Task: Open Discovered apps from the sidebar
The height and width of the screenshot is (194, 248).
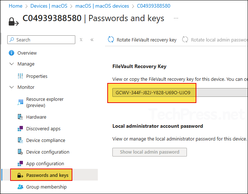Action: [x=43, y=129]
